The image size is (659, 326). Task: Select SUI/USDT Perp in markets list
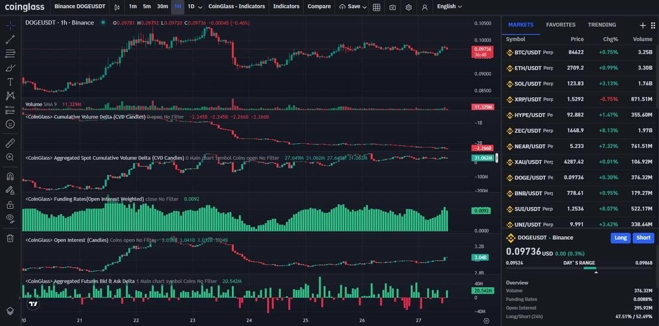pos(580,209)
